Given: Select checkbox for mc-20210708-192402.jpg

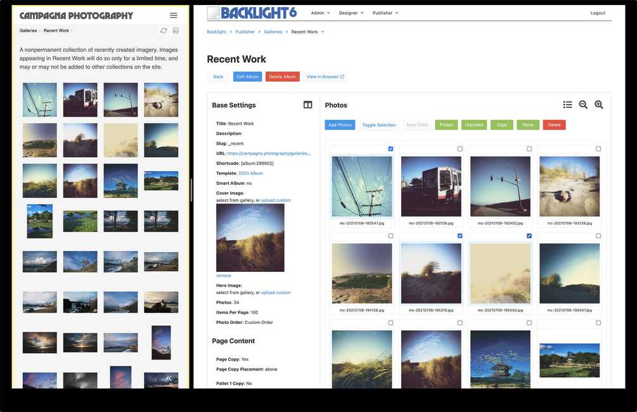Looking at the screenshot, I should (529, 149).
